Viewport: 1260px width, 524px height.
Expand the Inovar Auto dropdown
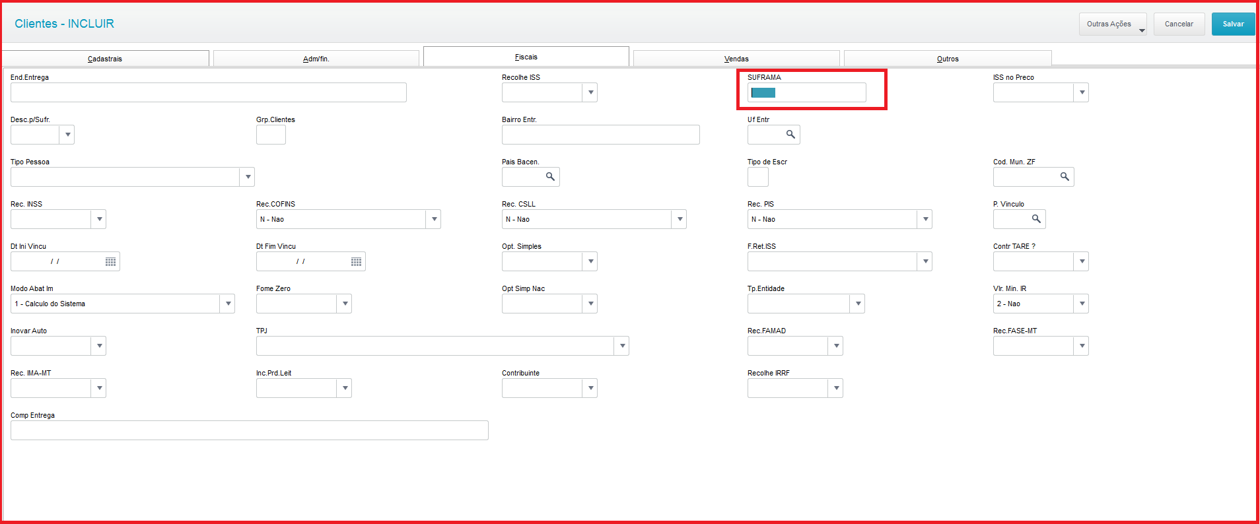99,346
